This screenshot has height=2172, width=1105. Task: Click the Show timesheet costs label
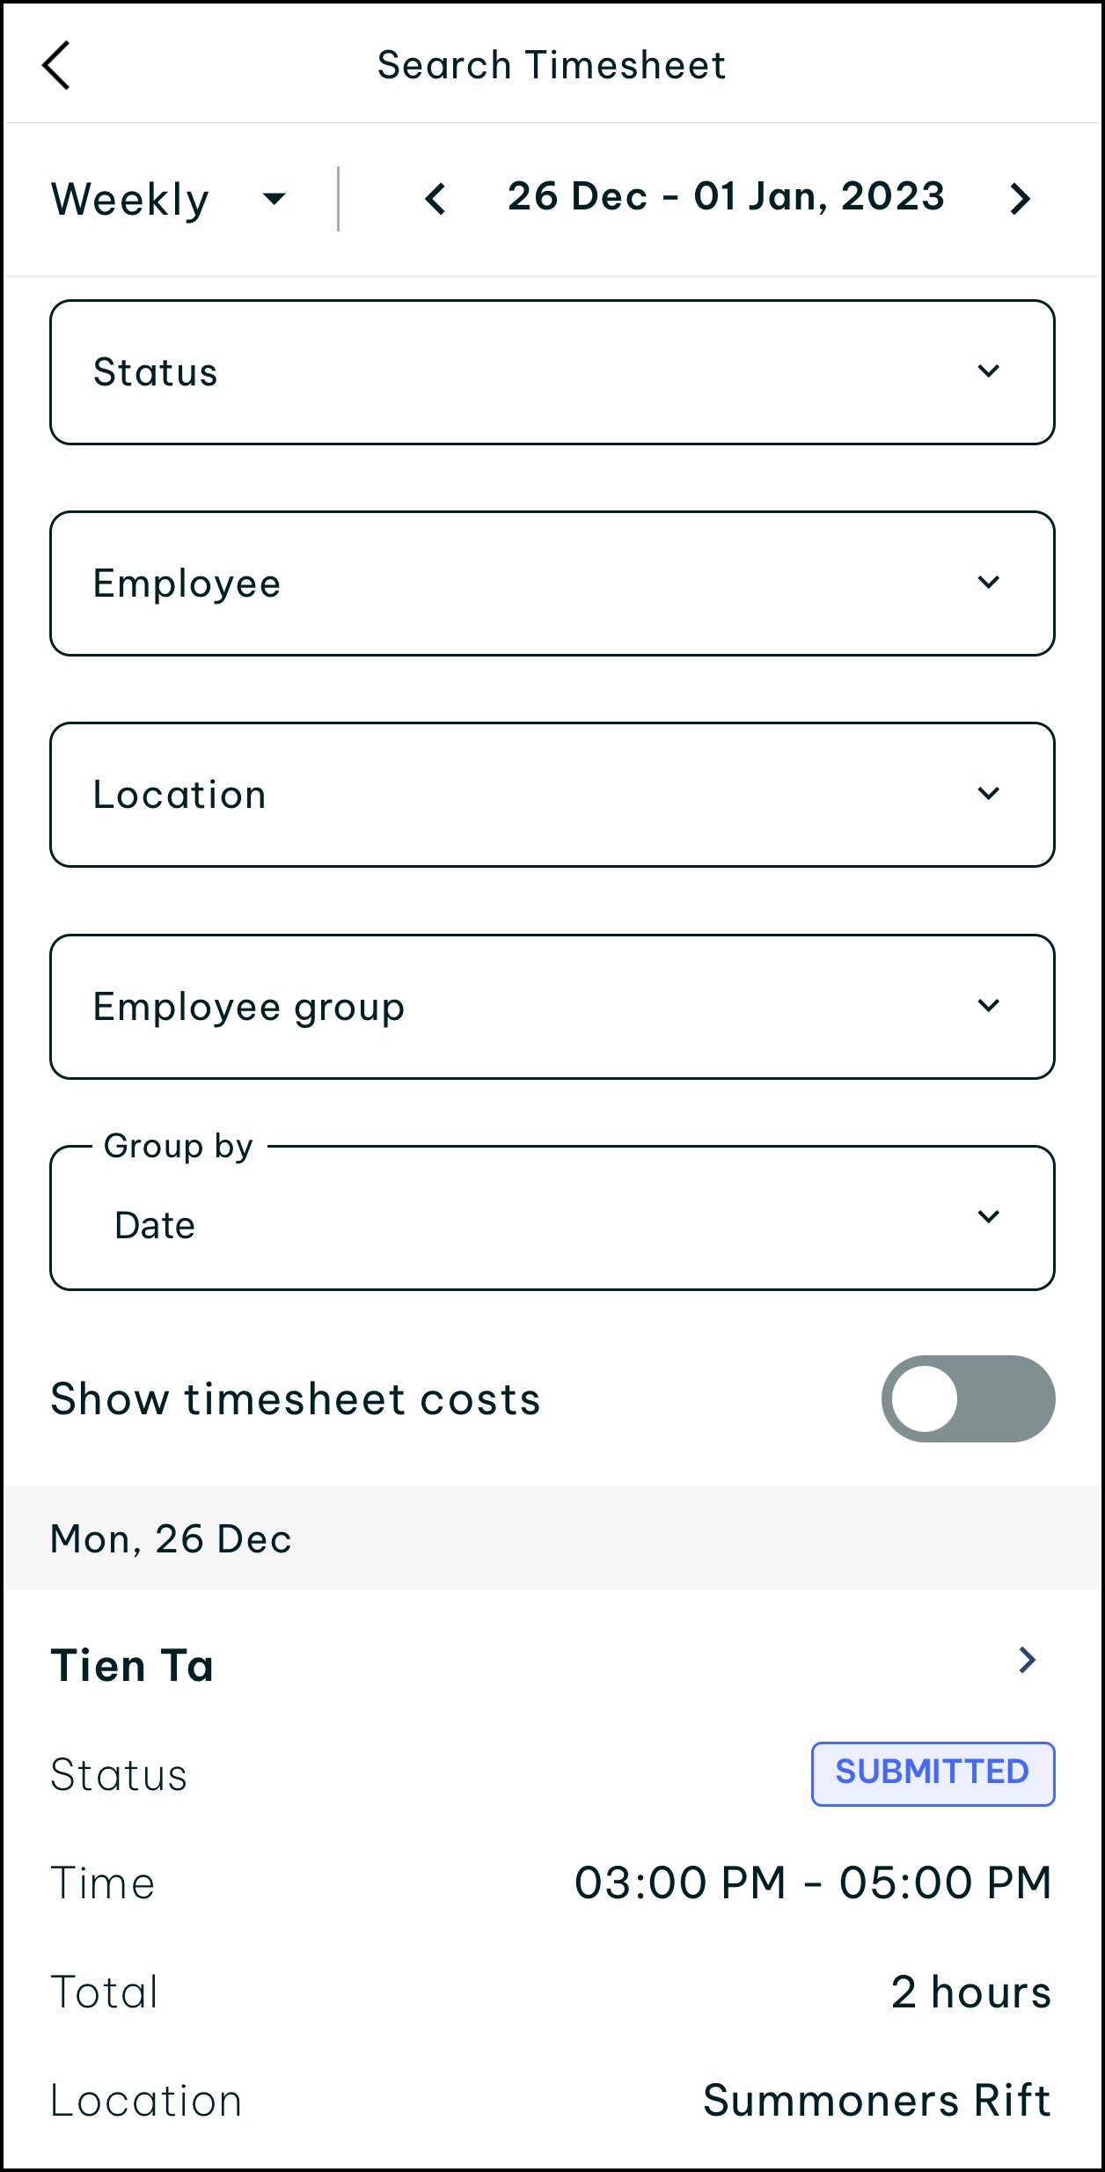click(x=296, y=1398)
